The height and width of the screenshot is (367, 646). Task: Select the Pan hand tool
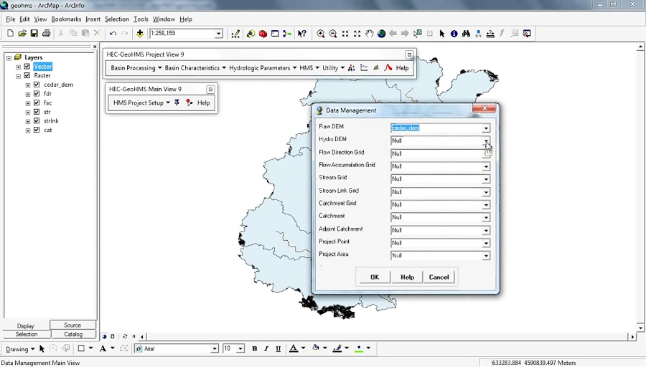tap(369, 34)
